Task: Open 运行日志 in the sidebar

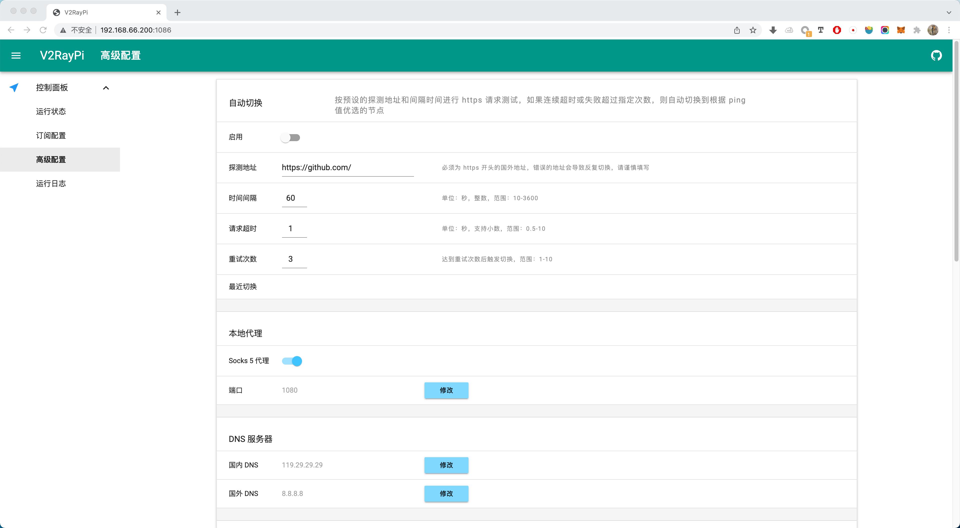Action: tap(51, 184)
